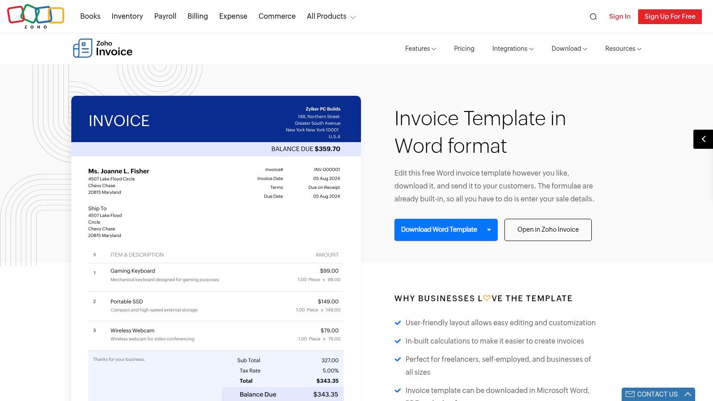The image size is (713, 401).
Task: Select the Books menu item
Action: (90, 16)
